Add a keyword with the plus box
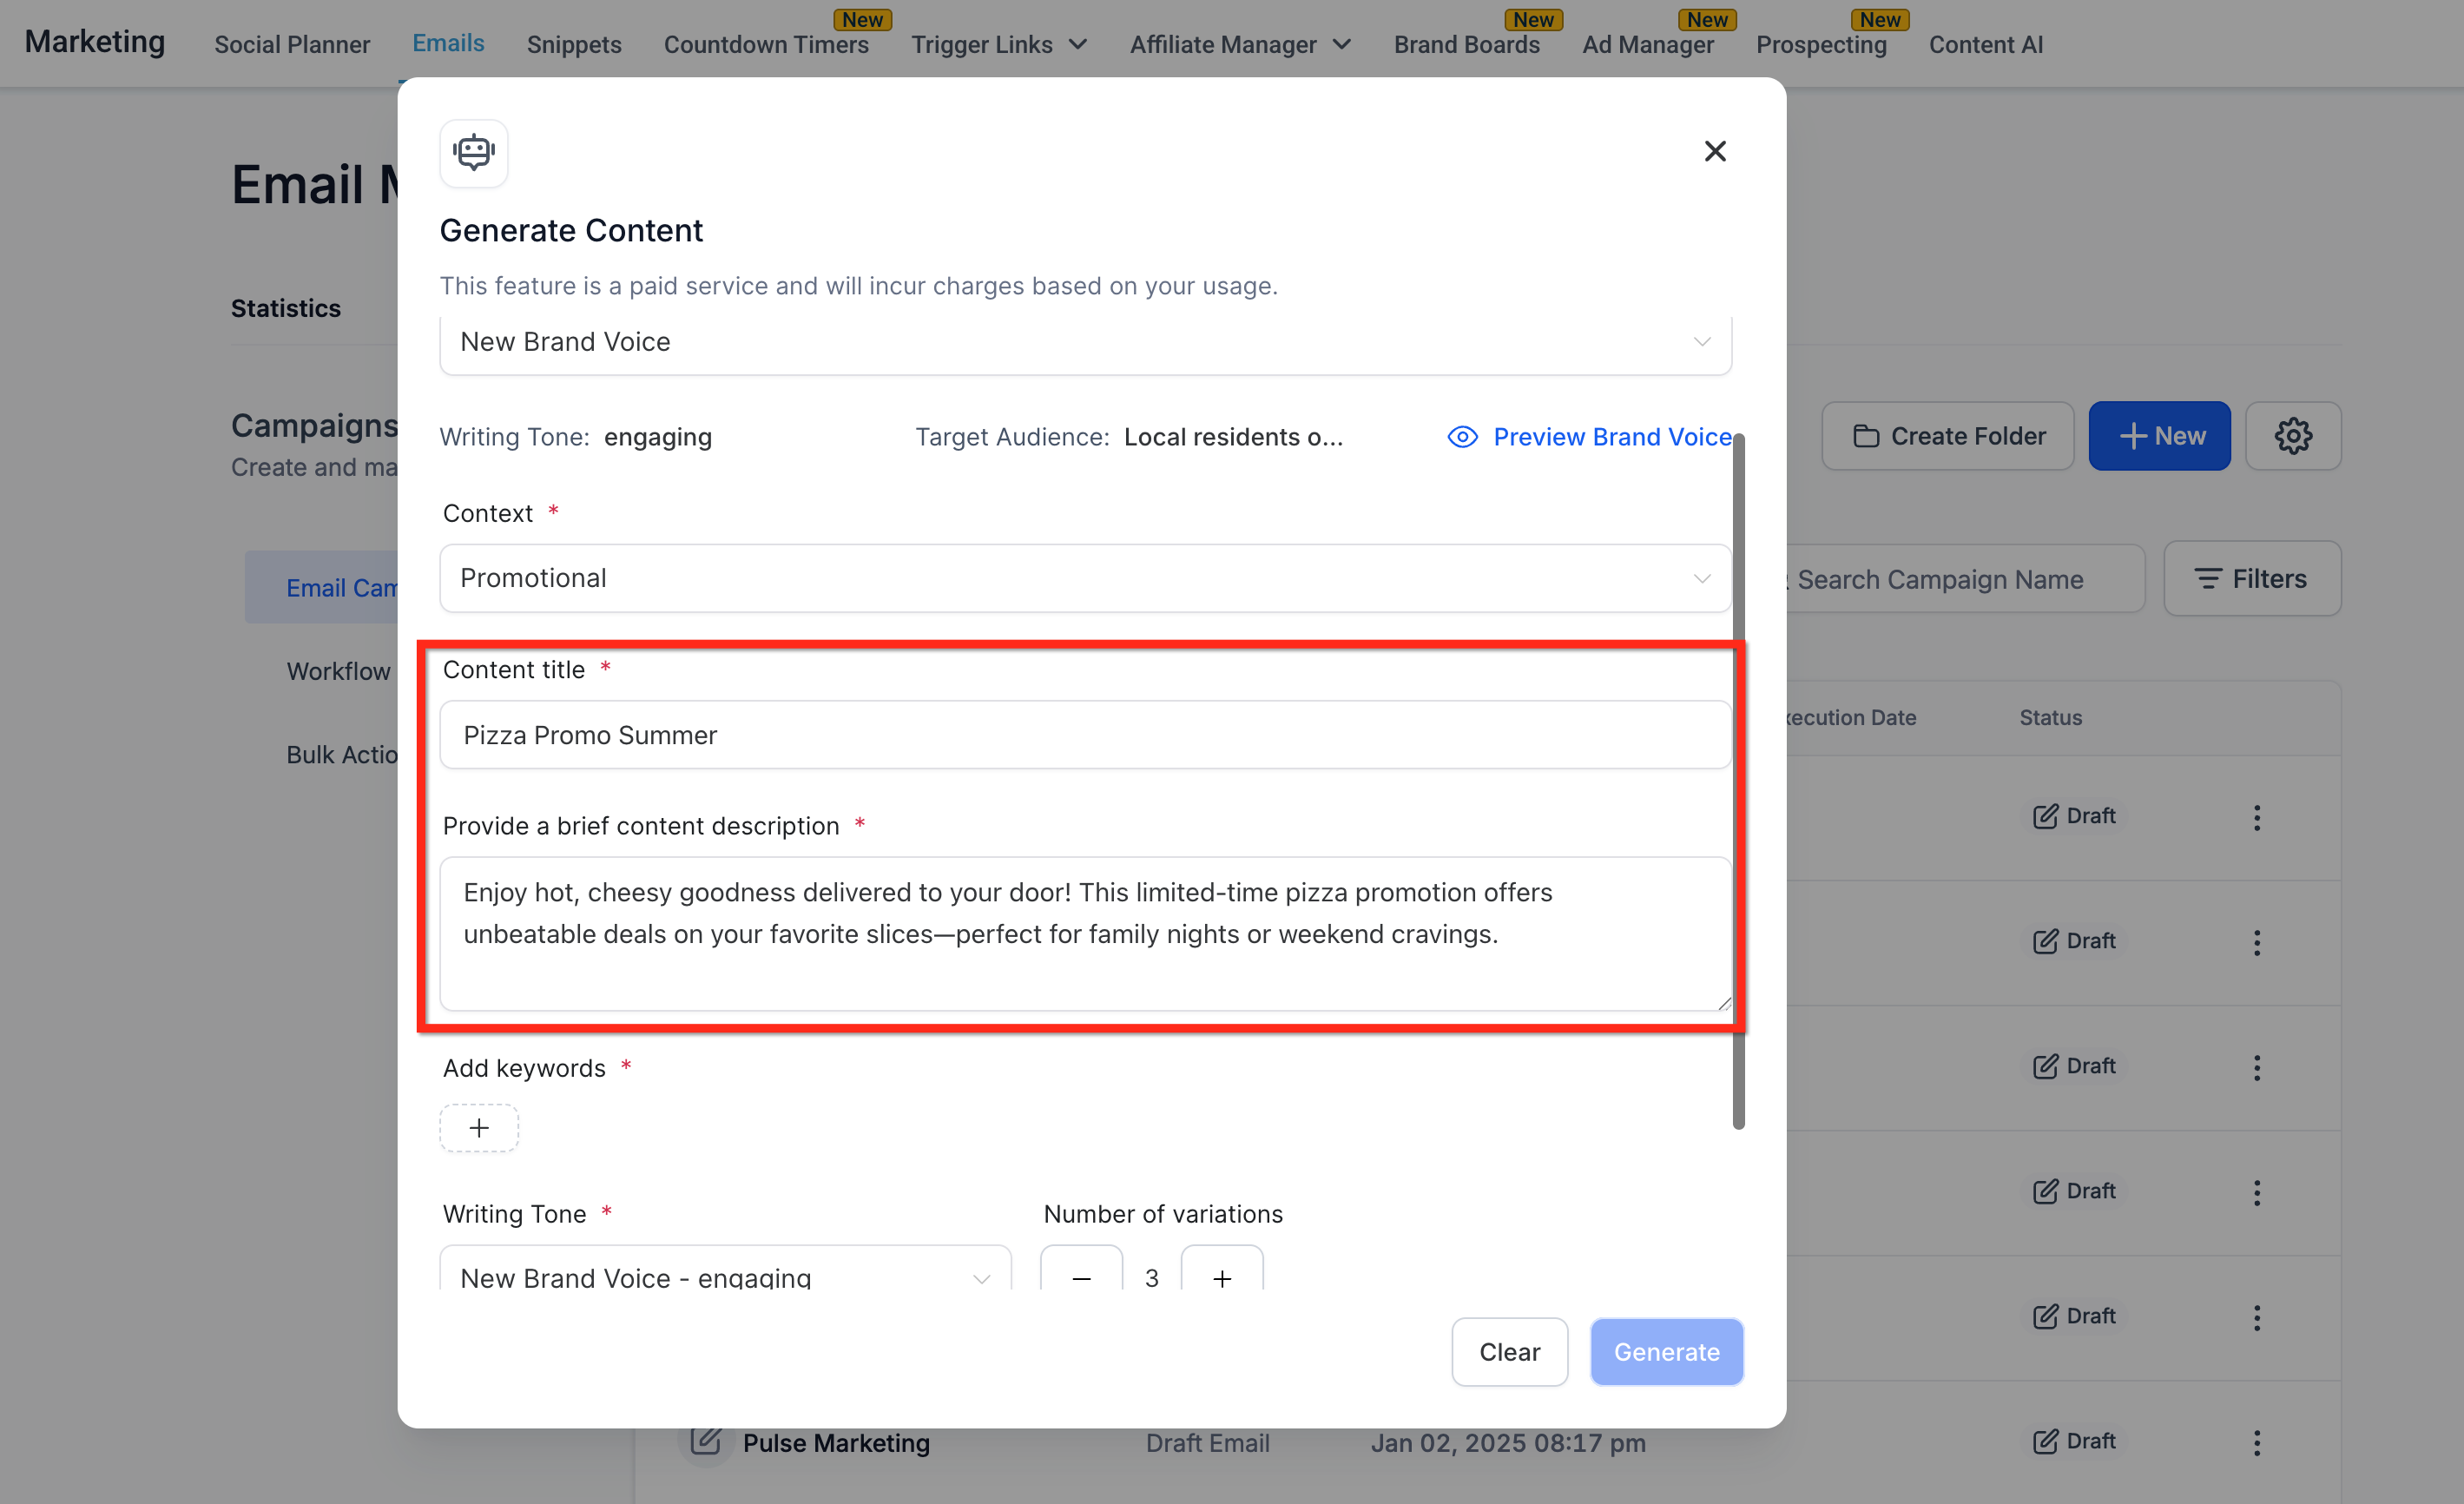 pos(479,1128)
